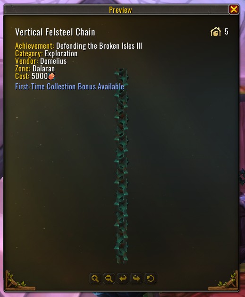245x297 pixels.
Task: Click the bottom-left leafy corner ornament
Action: [19, 281]
